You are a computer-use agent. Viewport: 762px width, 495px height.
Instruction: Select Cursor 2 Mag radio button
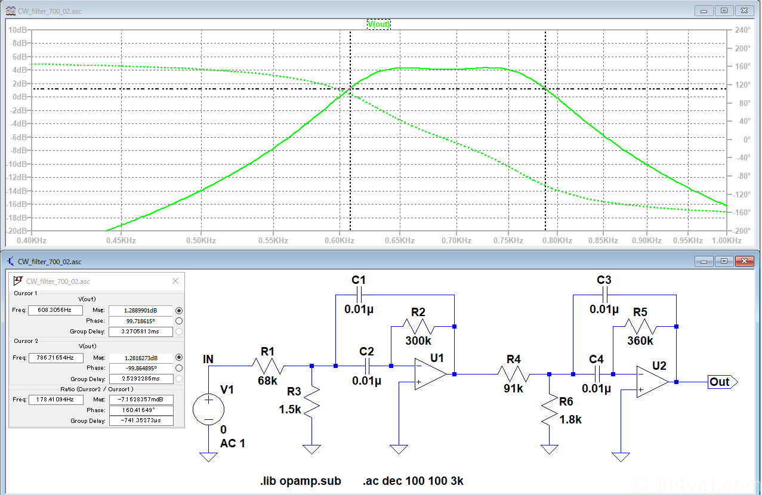click(179, 357)
